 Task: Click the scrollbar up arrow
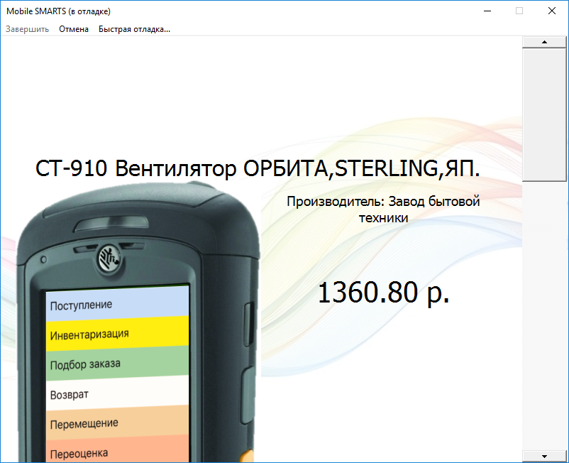tap(544, 42)
